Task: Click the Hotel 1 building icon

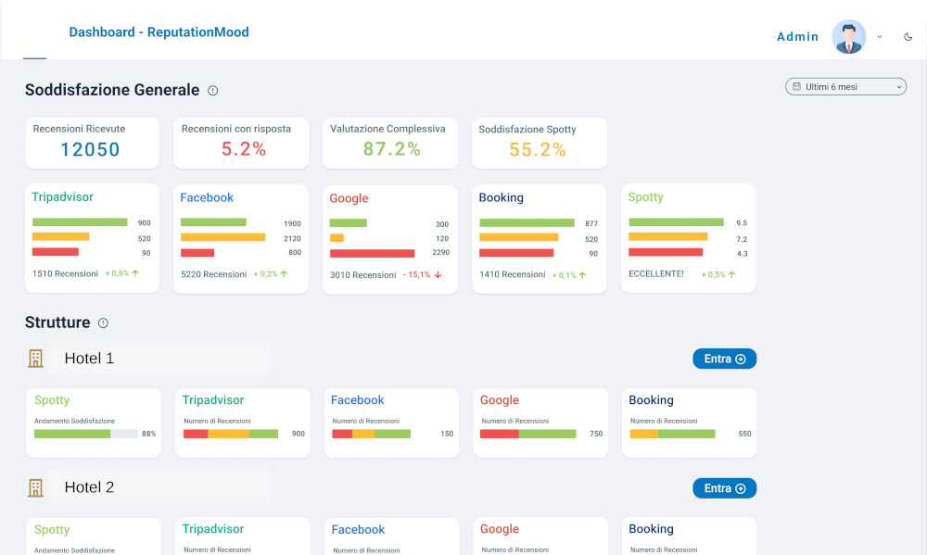Action: click(36, 359)
